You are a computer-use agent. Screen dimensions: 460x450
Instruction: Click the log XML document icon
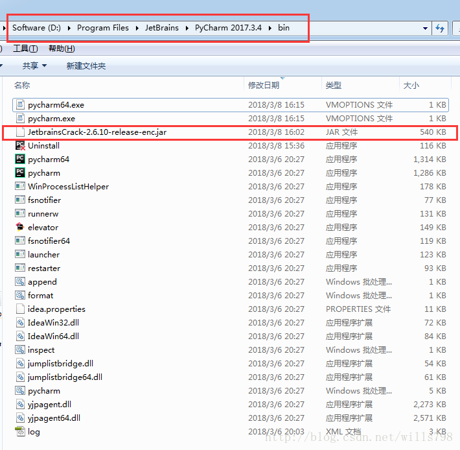(x=20, y=431)
